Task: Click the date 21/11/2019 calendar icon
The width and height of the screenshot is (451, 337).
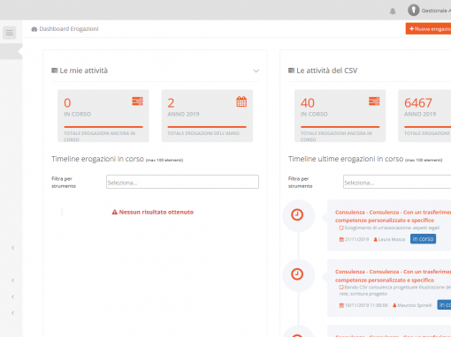Action: click(x=341, y=239)
